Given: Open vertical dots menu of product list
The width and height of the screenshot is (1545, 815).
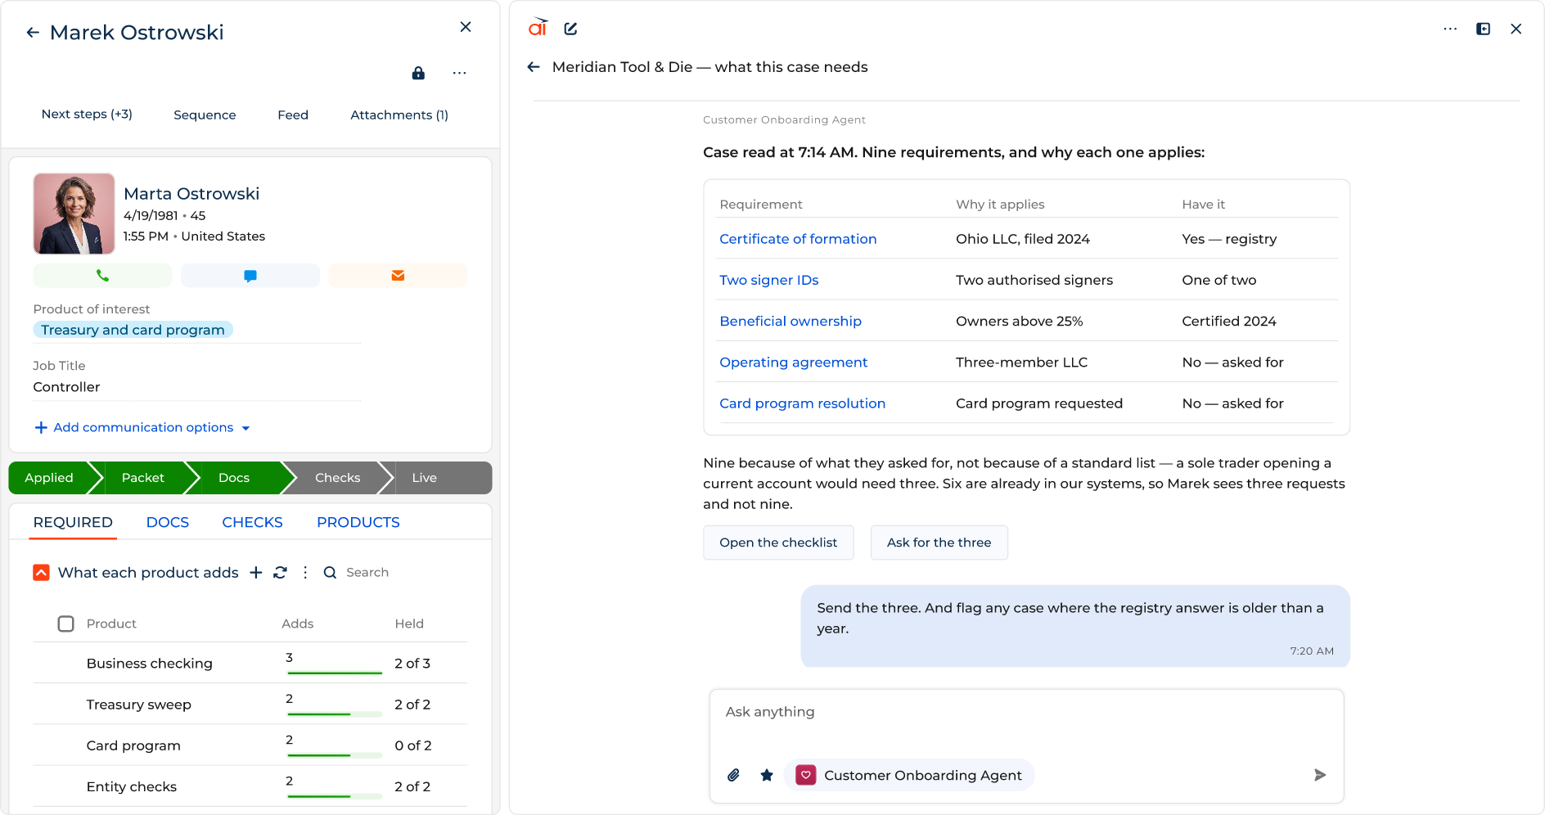Looking at the screenshot, I should tap(305, 573).
